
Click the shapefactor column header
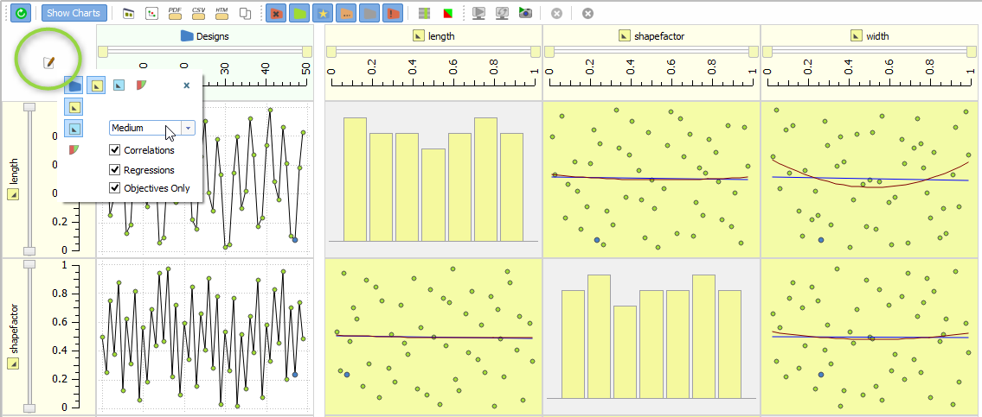(651, 36)
